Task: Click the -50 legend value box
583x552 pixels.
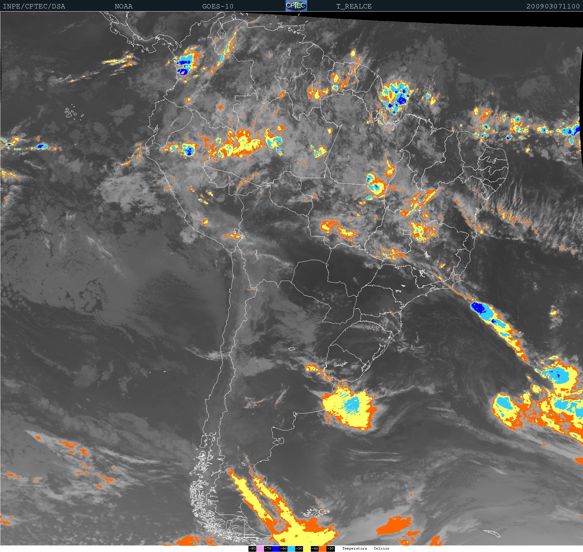Action: pyautogui.click(x=299, y=549)
